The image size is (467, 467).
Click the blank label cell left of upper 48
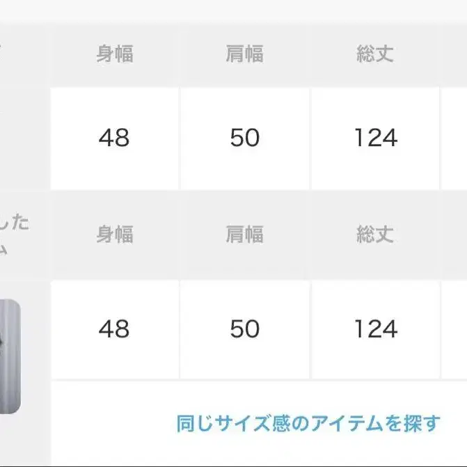[x=24, y=138]
